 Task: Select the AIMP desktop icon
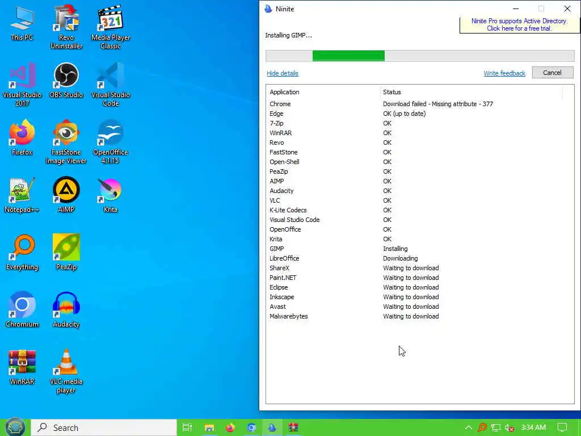pos(66,195)
